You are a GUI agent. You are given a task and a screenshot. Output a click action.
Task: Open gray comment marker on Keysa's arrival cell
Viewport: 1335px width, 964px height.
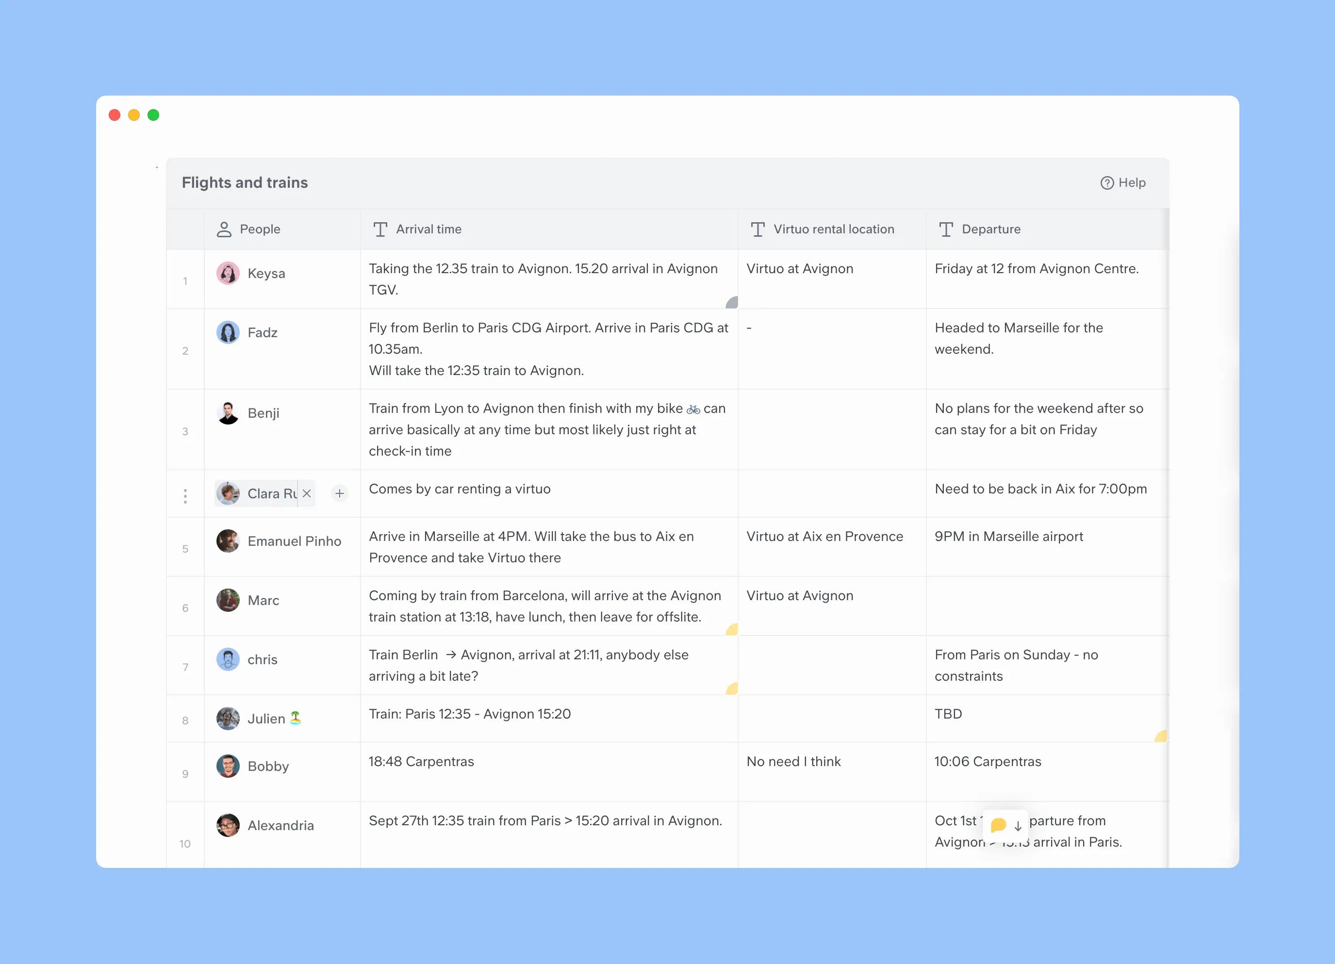tap(732, 303)
